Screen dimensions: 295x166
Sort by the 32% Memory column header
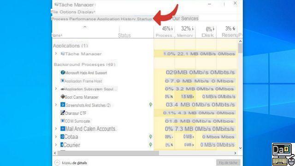click(x=185, y=32)
